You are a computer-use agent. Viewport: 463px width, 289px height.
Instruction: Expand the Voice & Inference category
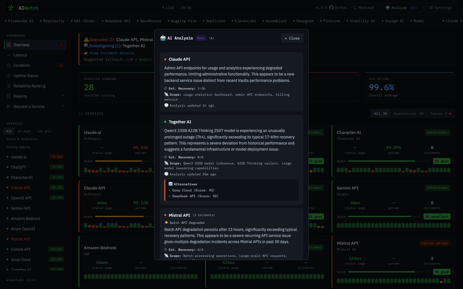(x=23, y=139)
